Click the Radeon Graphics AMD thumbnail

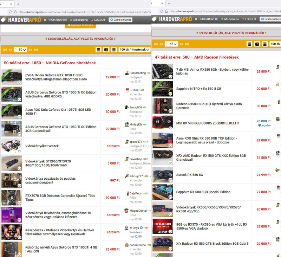163,226
